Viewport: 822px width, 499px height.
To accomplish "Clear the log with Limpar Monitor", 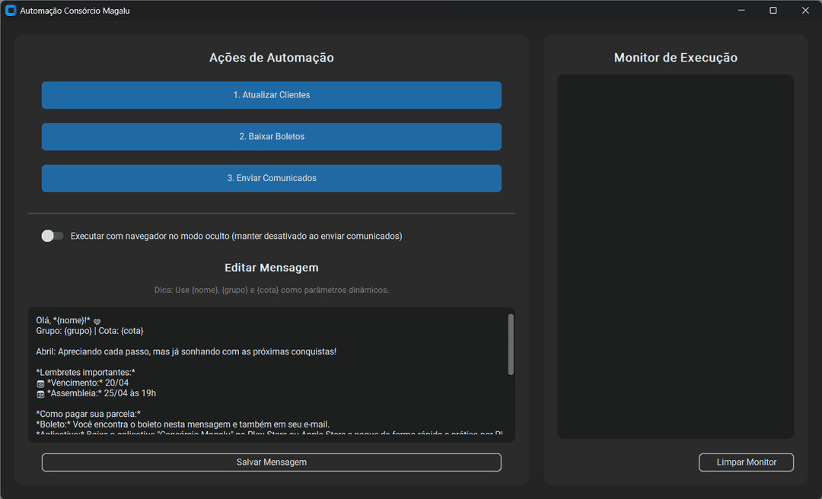I will coord(746,462).
